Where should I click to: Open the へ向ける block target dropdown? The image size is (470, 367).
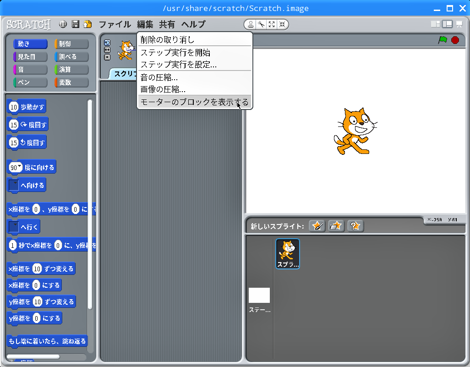pyautogui.click(x=13, y=185)
